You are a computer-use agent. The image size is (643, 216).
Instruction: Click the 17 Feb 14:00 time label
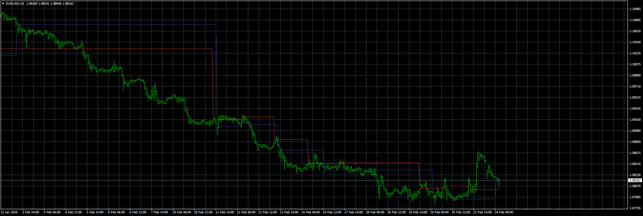354,212
